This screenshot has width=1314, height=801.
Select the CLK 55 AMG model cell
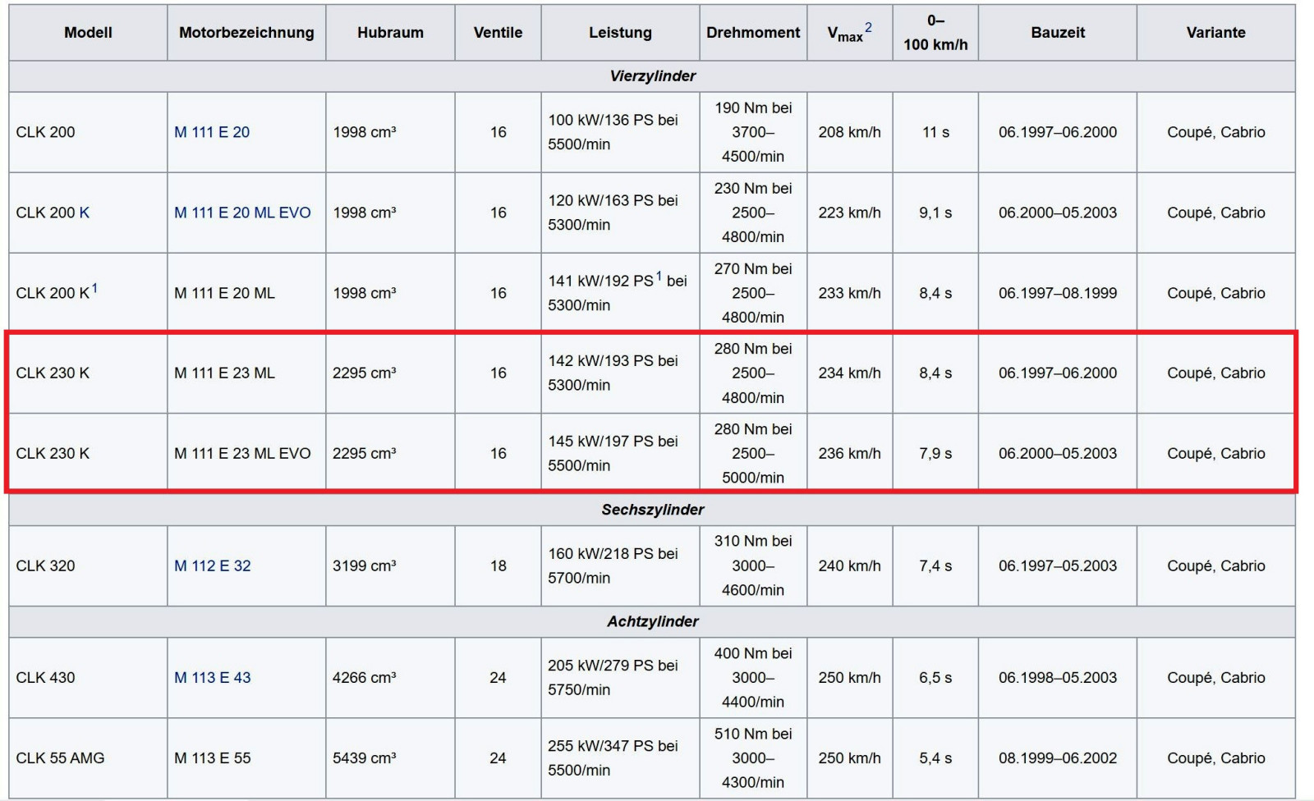tap(88, 758)
